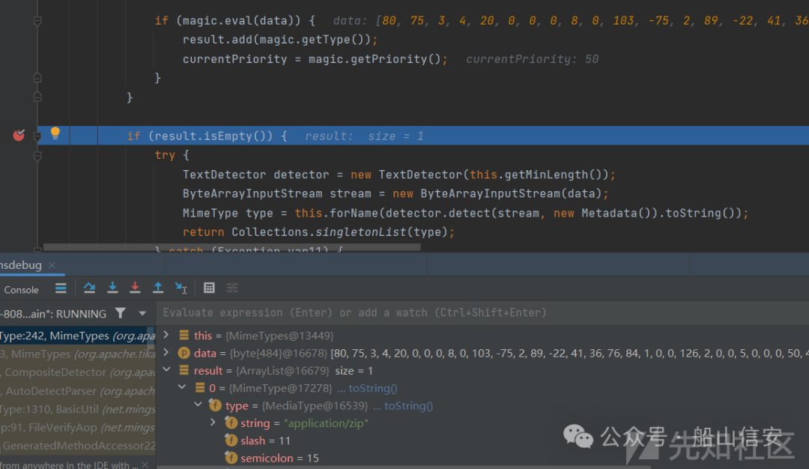The height and width of the screenshot is (469, 809).
Task: Click the field icon beside 'semicolon = 15'
Action: coord(231,458)
